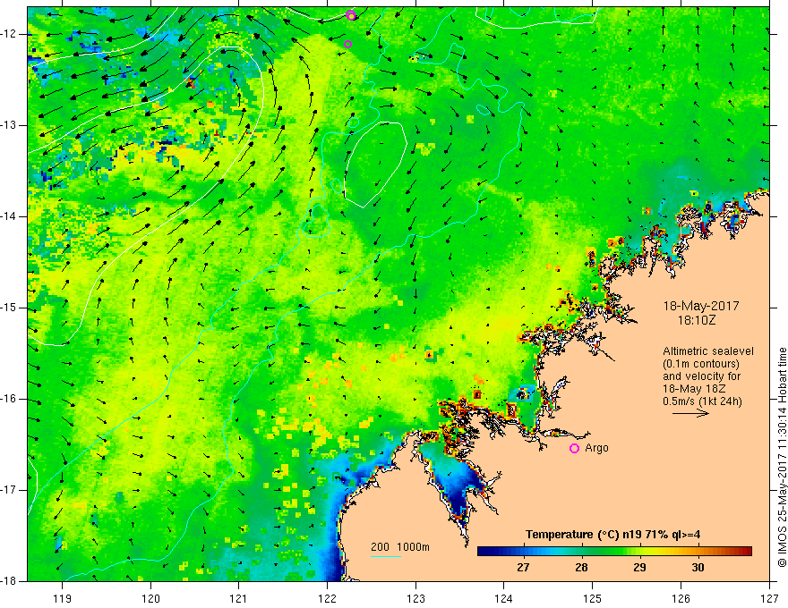Click the 125 longitude axis label

(x=593, y=598)
